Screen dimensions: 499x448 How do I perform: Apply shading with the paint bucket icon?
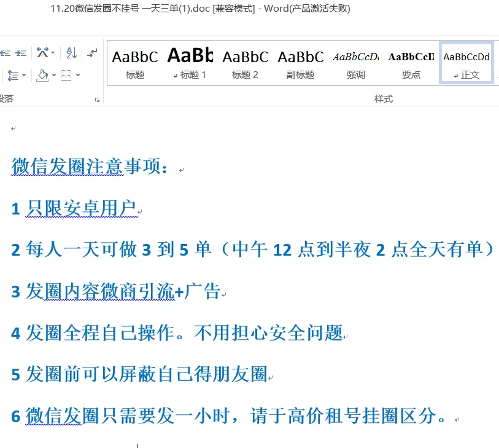coord(42,76)
